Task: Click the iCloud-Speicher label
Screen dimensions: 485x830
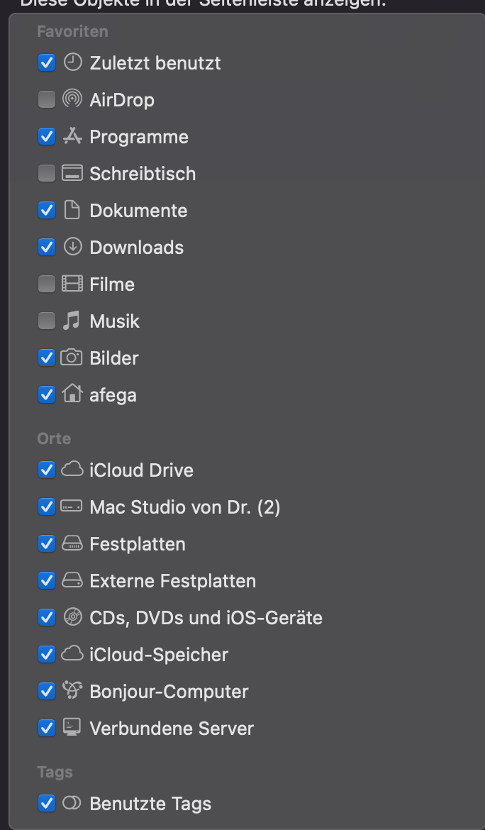Action: tap(159, 655)
